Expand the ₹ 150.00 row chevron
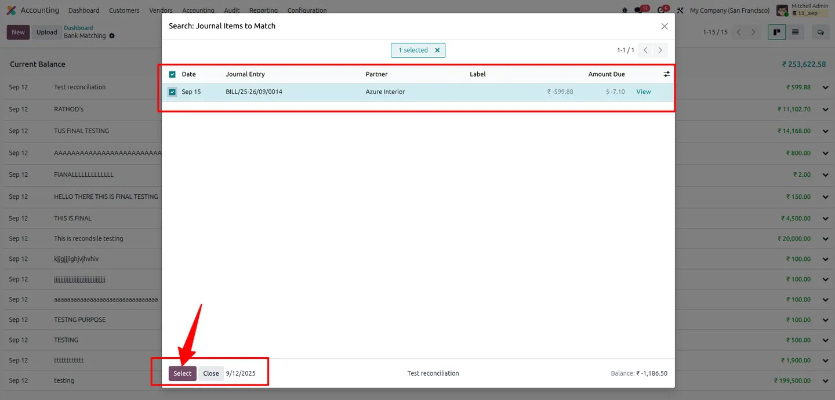Screen dimensions: 835x400 point(825,197)
